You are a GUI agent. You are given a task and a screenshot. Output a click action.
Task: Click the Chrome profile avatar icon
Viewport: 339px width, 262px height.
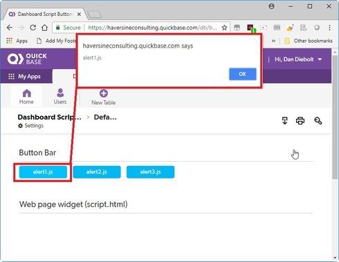[272, 6]
